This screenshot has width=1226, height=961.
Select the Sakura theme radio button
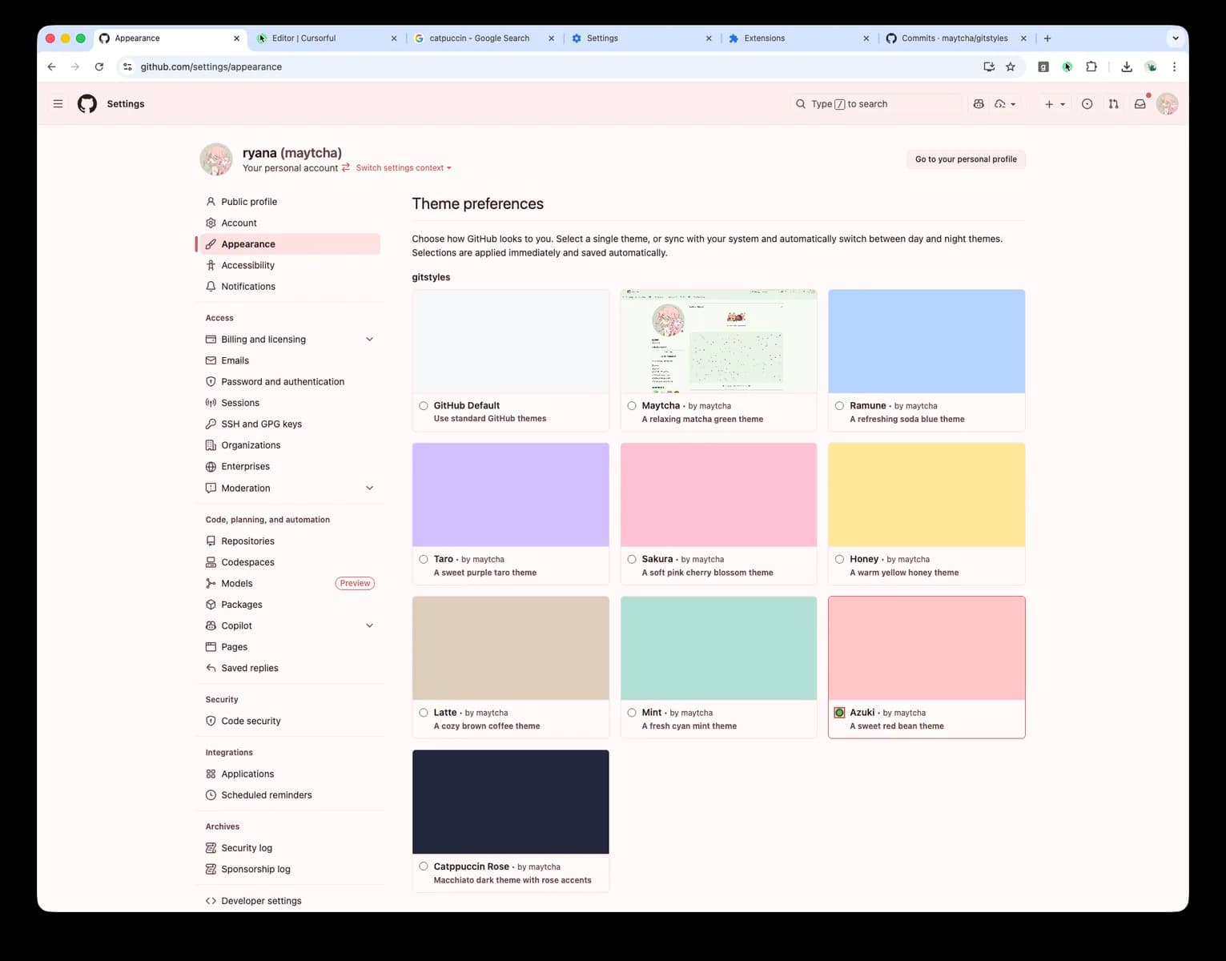(632, 559)
